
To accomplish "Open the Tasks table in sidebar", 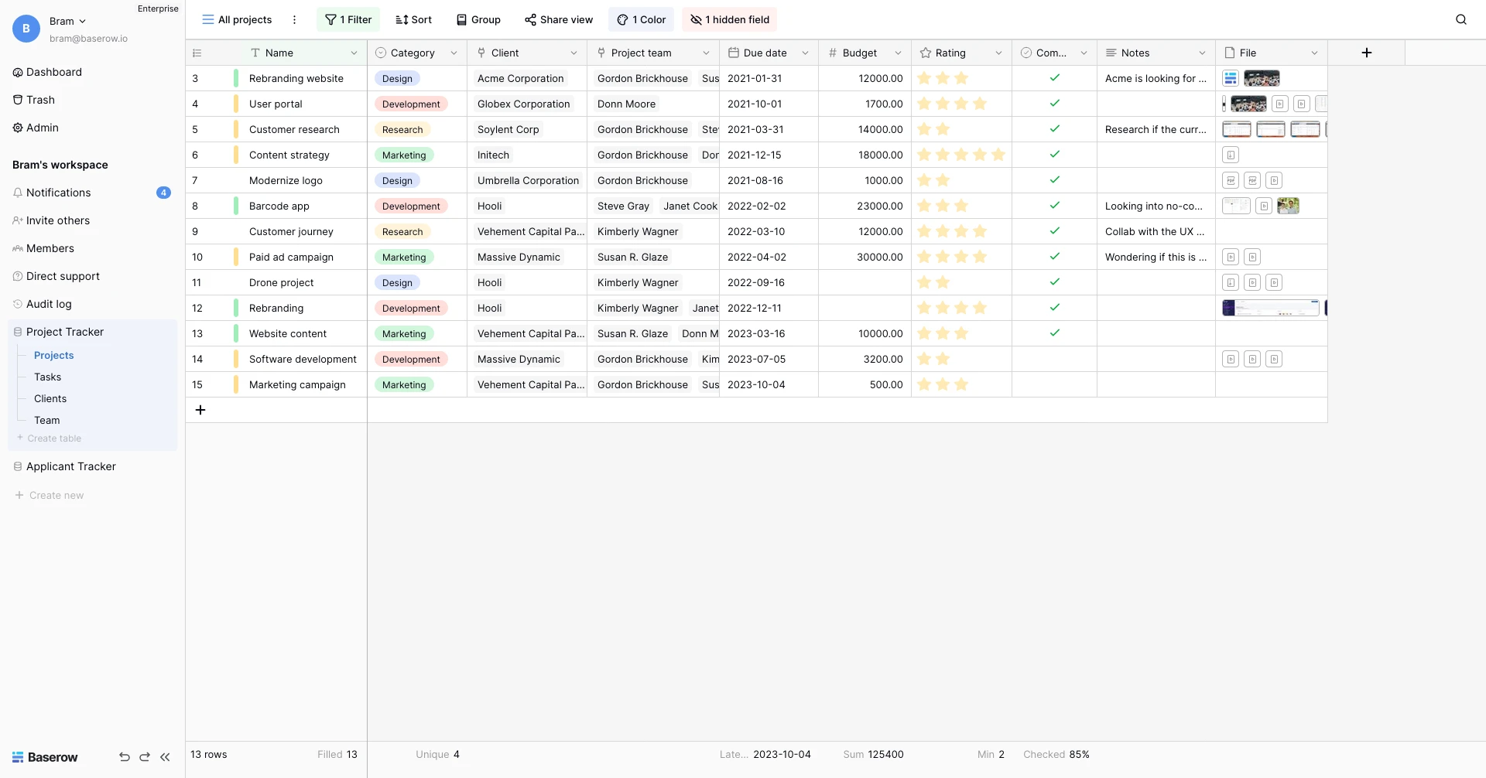I will [x=47, y=377].
